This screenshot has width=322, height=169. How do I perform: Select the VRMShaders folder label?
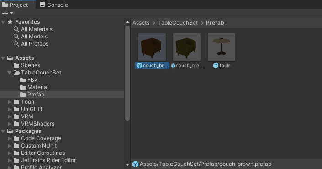point(37,124)
